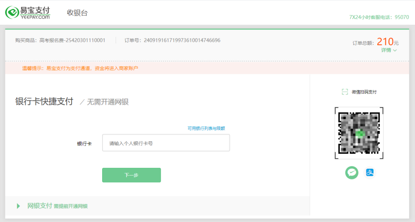Click the 210元 order total amount
415x222 pixels.
(387, 42)
